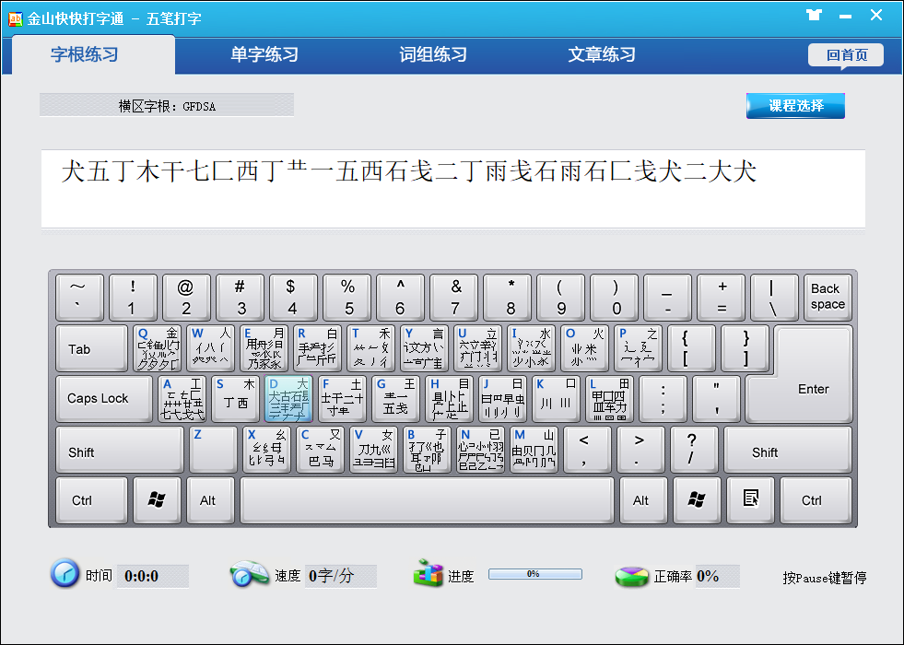Image resolution: width=904 pixels, height=645 pixels.
Task: Click the clock icon beside 时间
Action: click(x=65, y=573)
